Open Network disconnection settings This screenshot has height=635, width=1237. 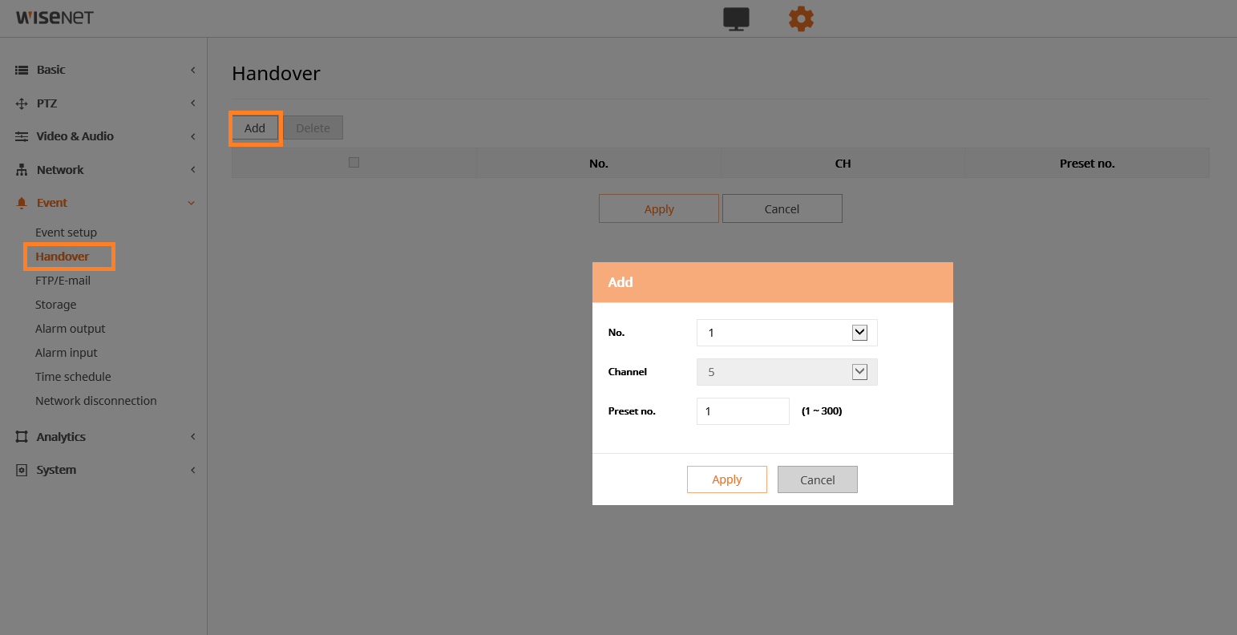tap(95, 401)
